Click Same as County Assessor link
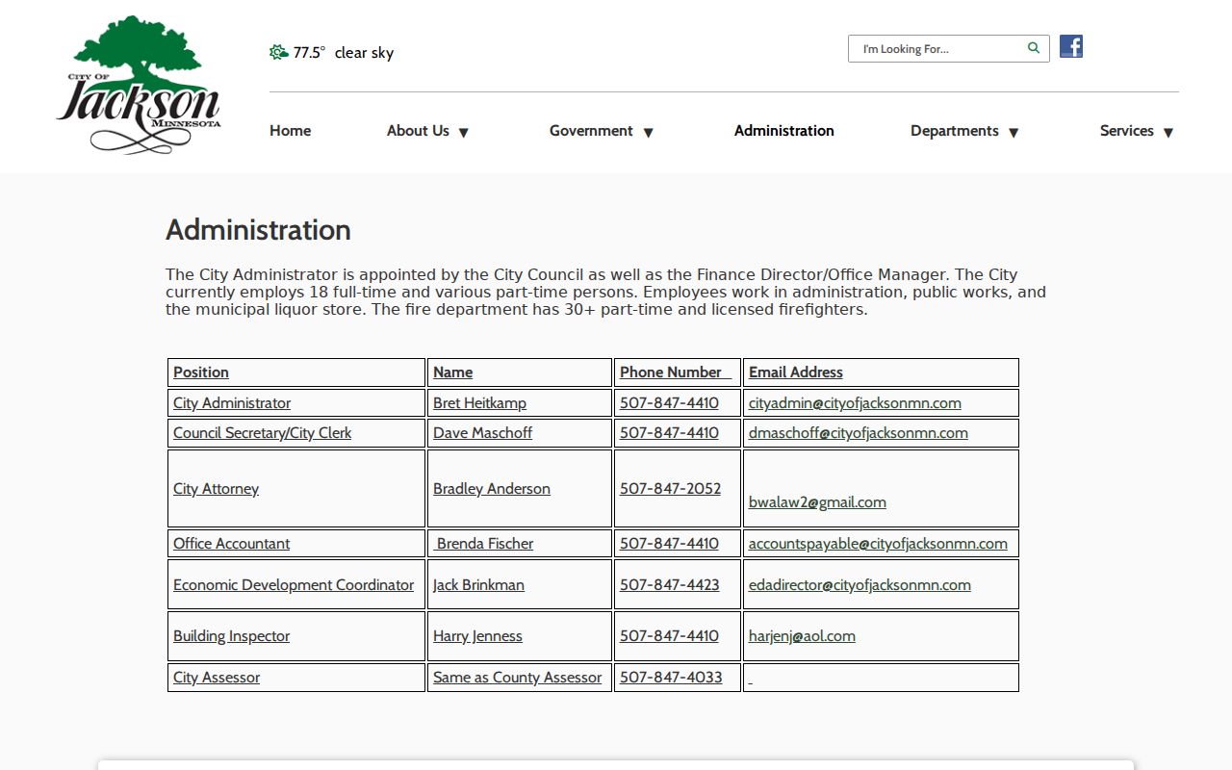Viewport: 1232px width, 770px height. 517,678
